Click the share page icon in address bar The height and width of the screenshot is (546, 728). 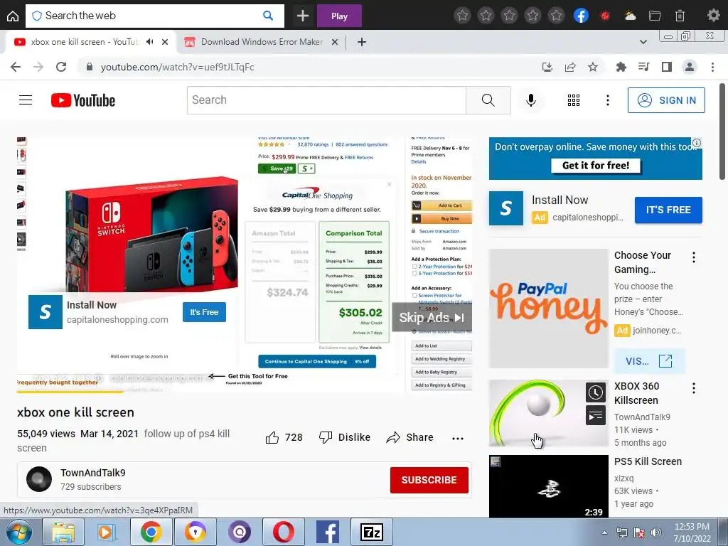(x=570, y=67)
